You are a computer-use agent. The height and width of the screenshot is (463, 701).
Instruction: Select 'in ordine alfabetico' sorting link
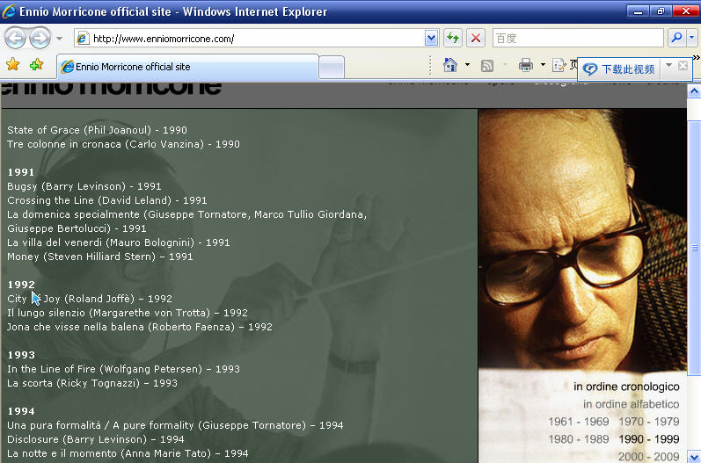[x=631, y=404]
